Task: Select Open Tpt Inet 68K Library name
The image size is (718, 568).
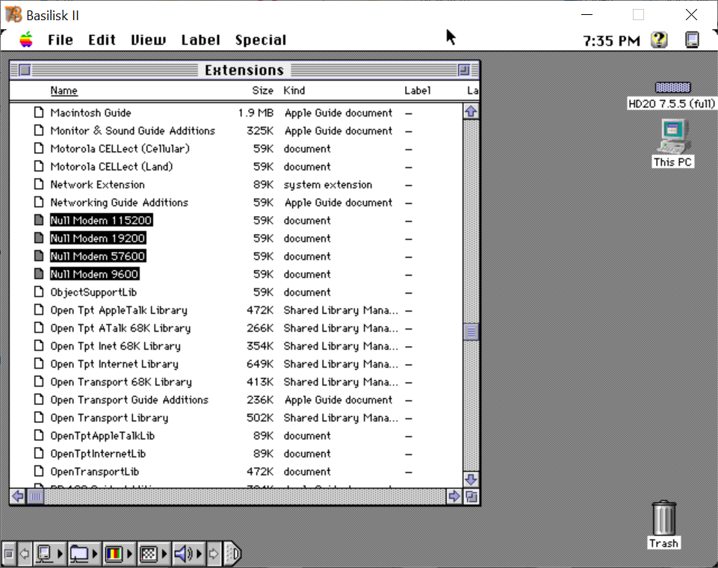Action: click(115, 346)
